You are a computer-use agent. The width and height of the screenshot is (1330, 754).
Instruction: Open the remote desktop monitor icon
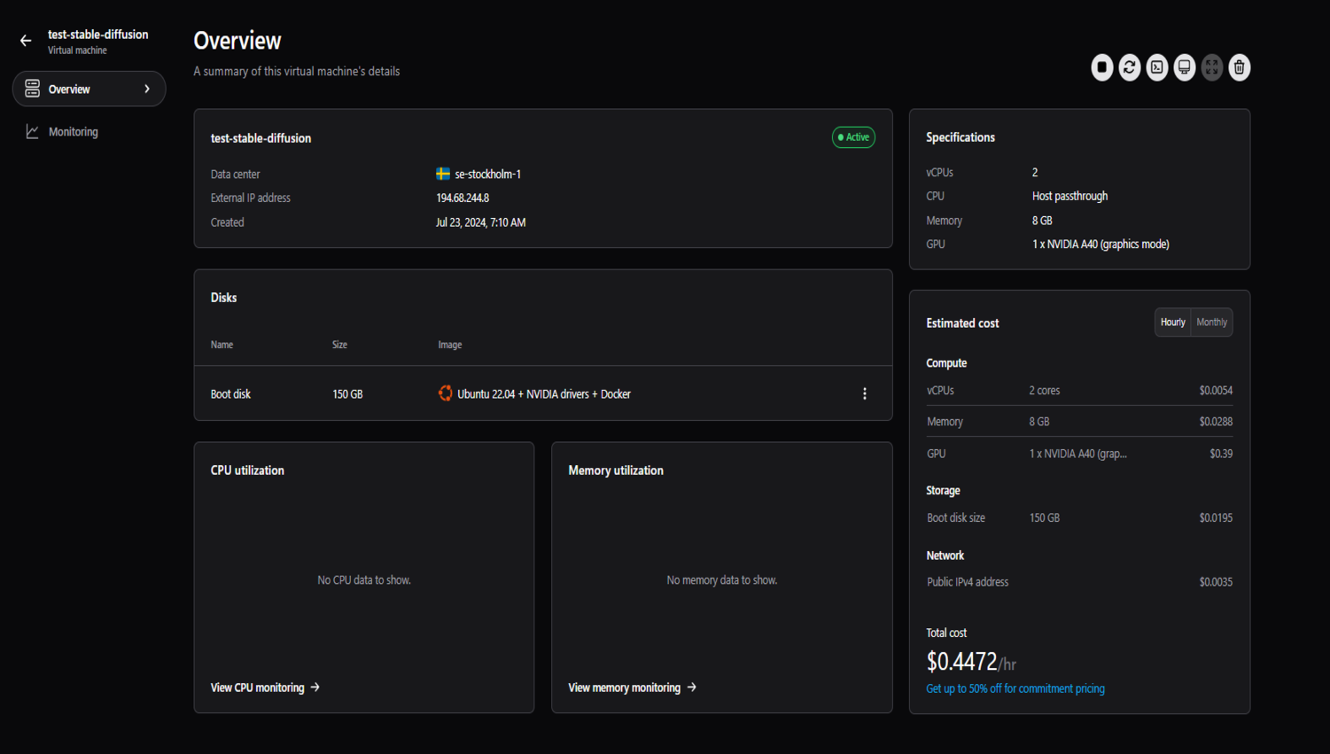coord(1184,67)
